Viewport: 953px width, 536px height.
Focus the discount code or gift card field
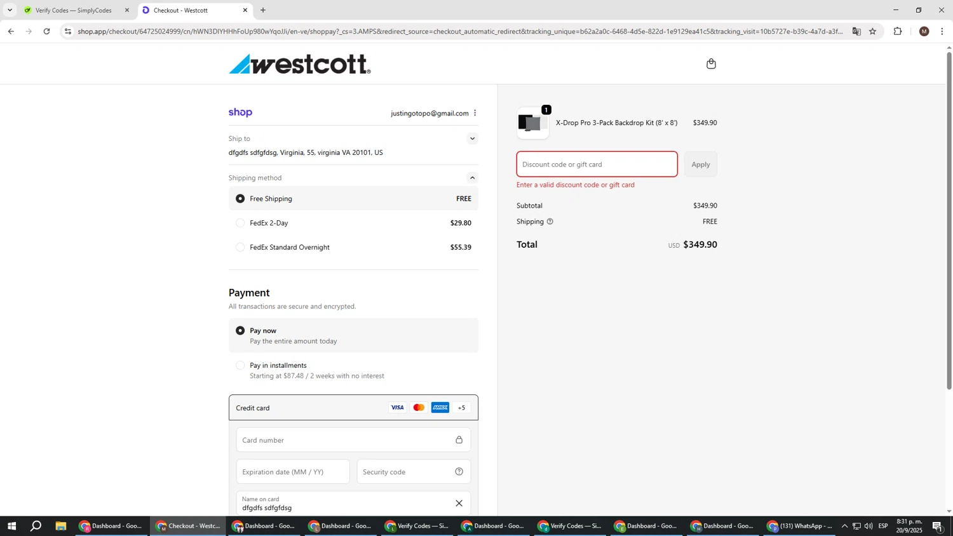[597, 164]
